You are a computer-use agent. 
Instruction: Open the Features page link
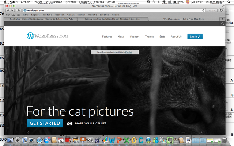(107, 36)
